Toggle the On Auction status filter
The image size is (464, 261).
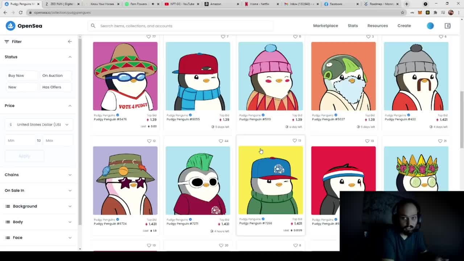pyautogui.click(x=55, y=75)
